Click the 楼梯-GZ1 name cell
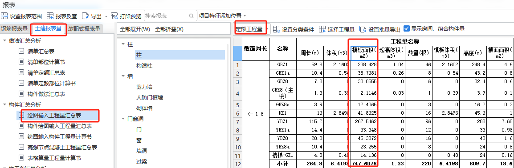514x168 pixels. [282, 155]
